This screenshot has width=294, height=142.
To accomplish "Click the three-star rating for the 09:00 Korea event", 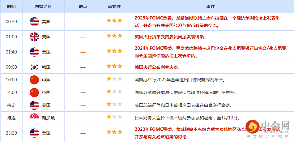I will point(114,66).
